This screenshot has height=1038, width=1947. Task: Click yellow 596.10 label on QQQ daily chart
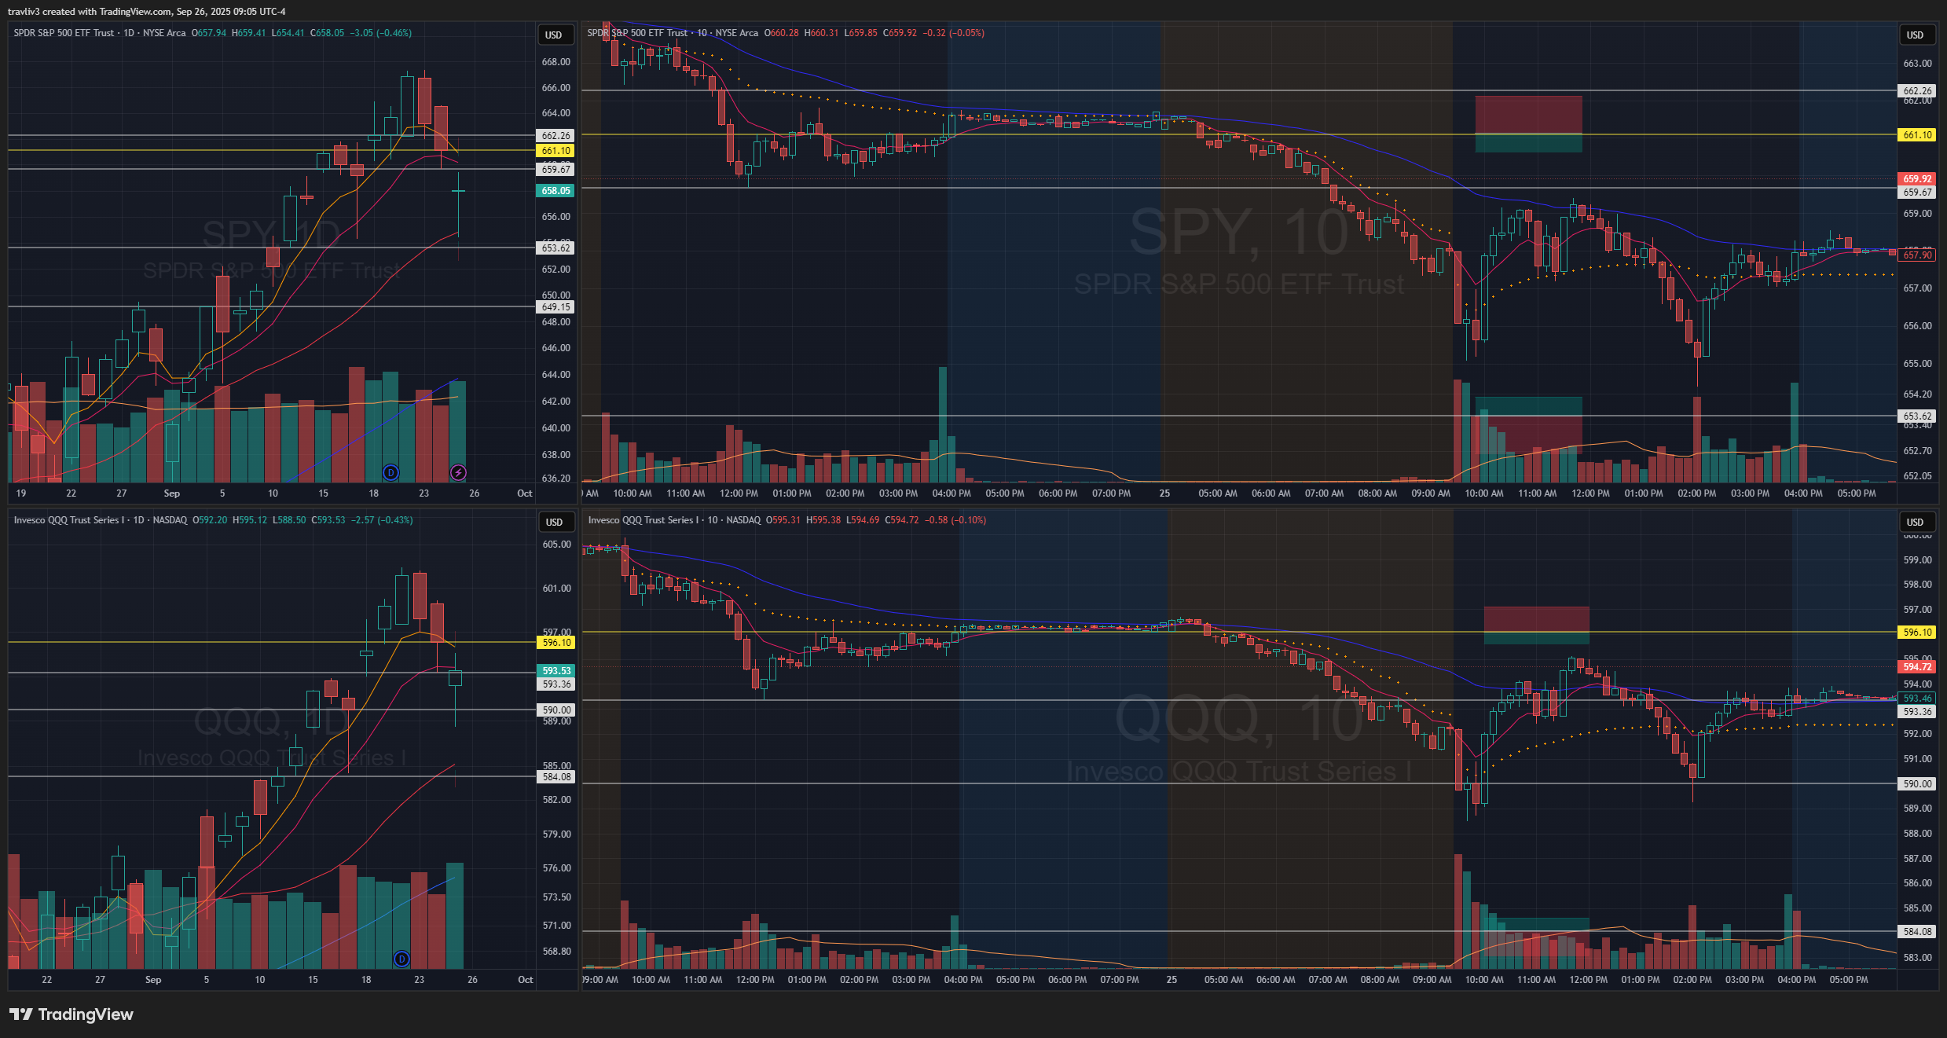[x=556, y=643]
